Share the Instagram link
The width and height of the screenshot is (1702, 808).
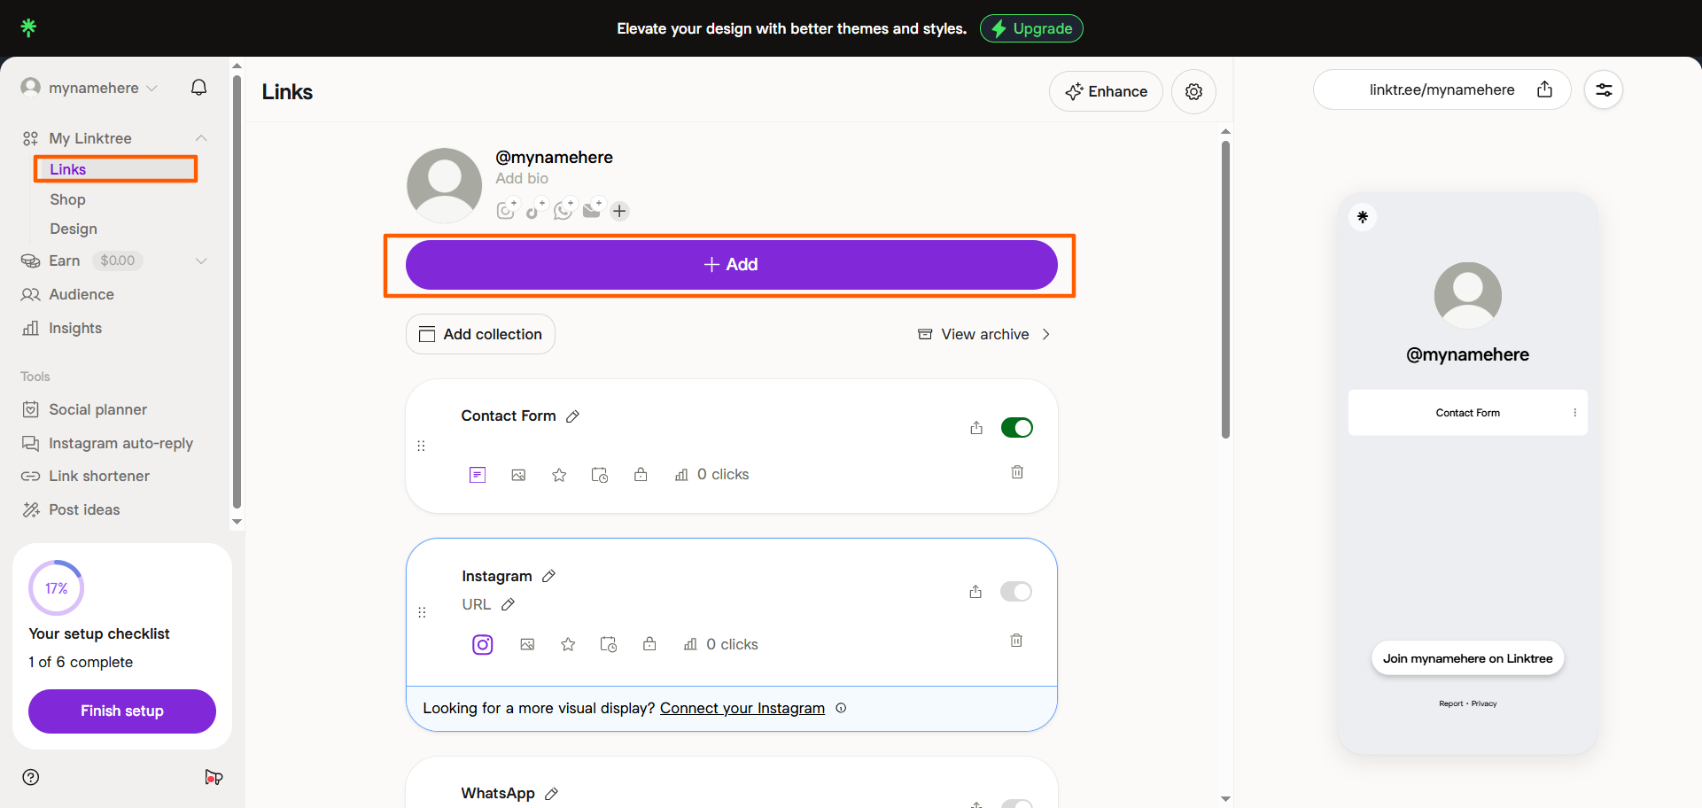[x=975, y=592]
